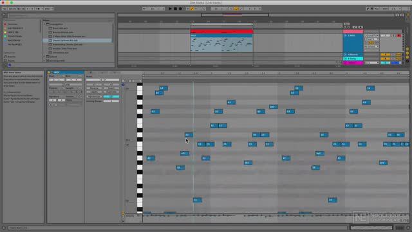This screenshot has height=232, width=412.
Task: Open the 7 MIDI track input type dropdown
Action: coord(371,35)
